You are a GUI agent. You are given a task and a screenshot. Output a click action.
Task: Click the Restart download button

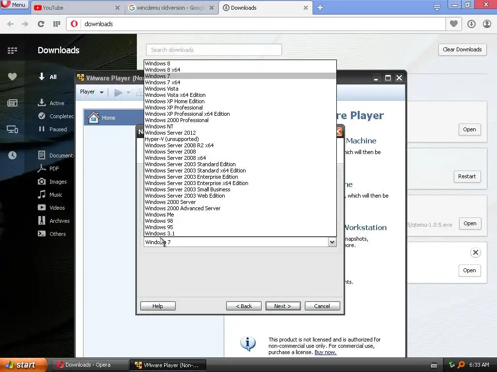pos(467,176)
